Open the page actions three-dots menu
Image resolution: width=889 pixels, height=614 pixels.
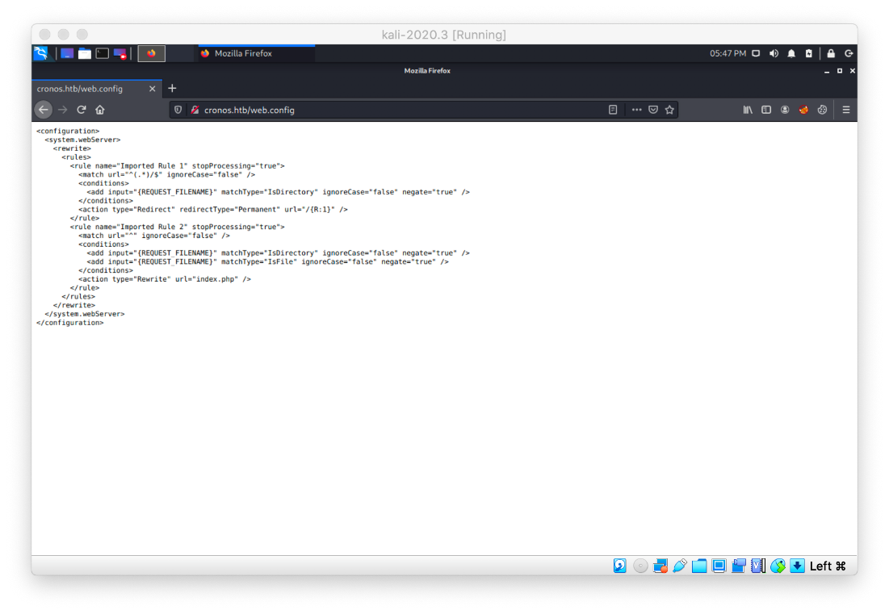point(636,109)
